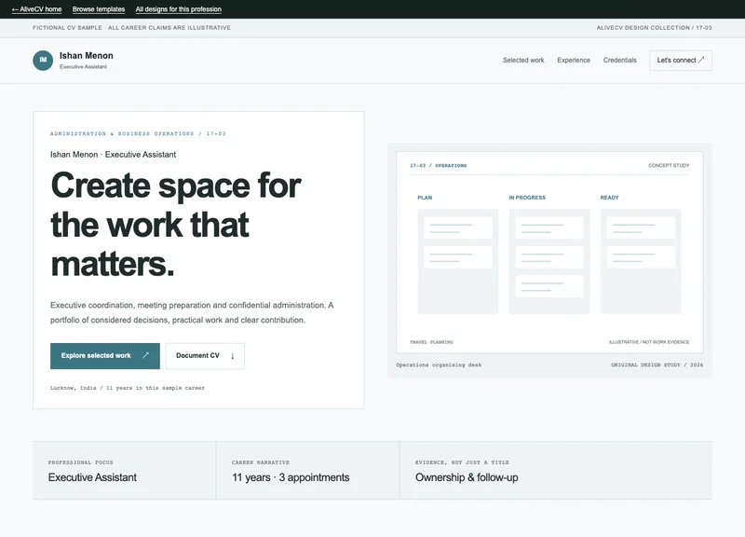
Task: Click FICTIONAL CV SAMPLE notice text
Action: tap(131, 28)
